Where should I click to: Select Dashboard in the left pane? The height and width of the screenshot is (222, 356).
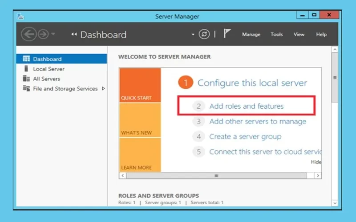tap(61, 59)
